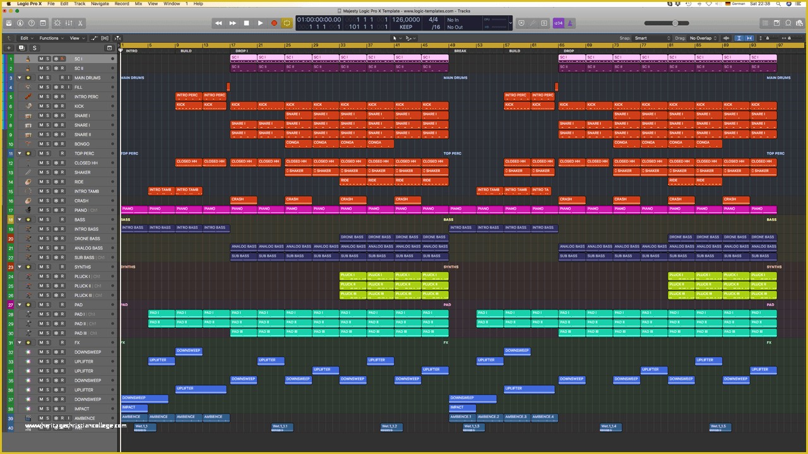Click the Add Track plus button
The width and height of the screenshot is (808, 454).
9,48
